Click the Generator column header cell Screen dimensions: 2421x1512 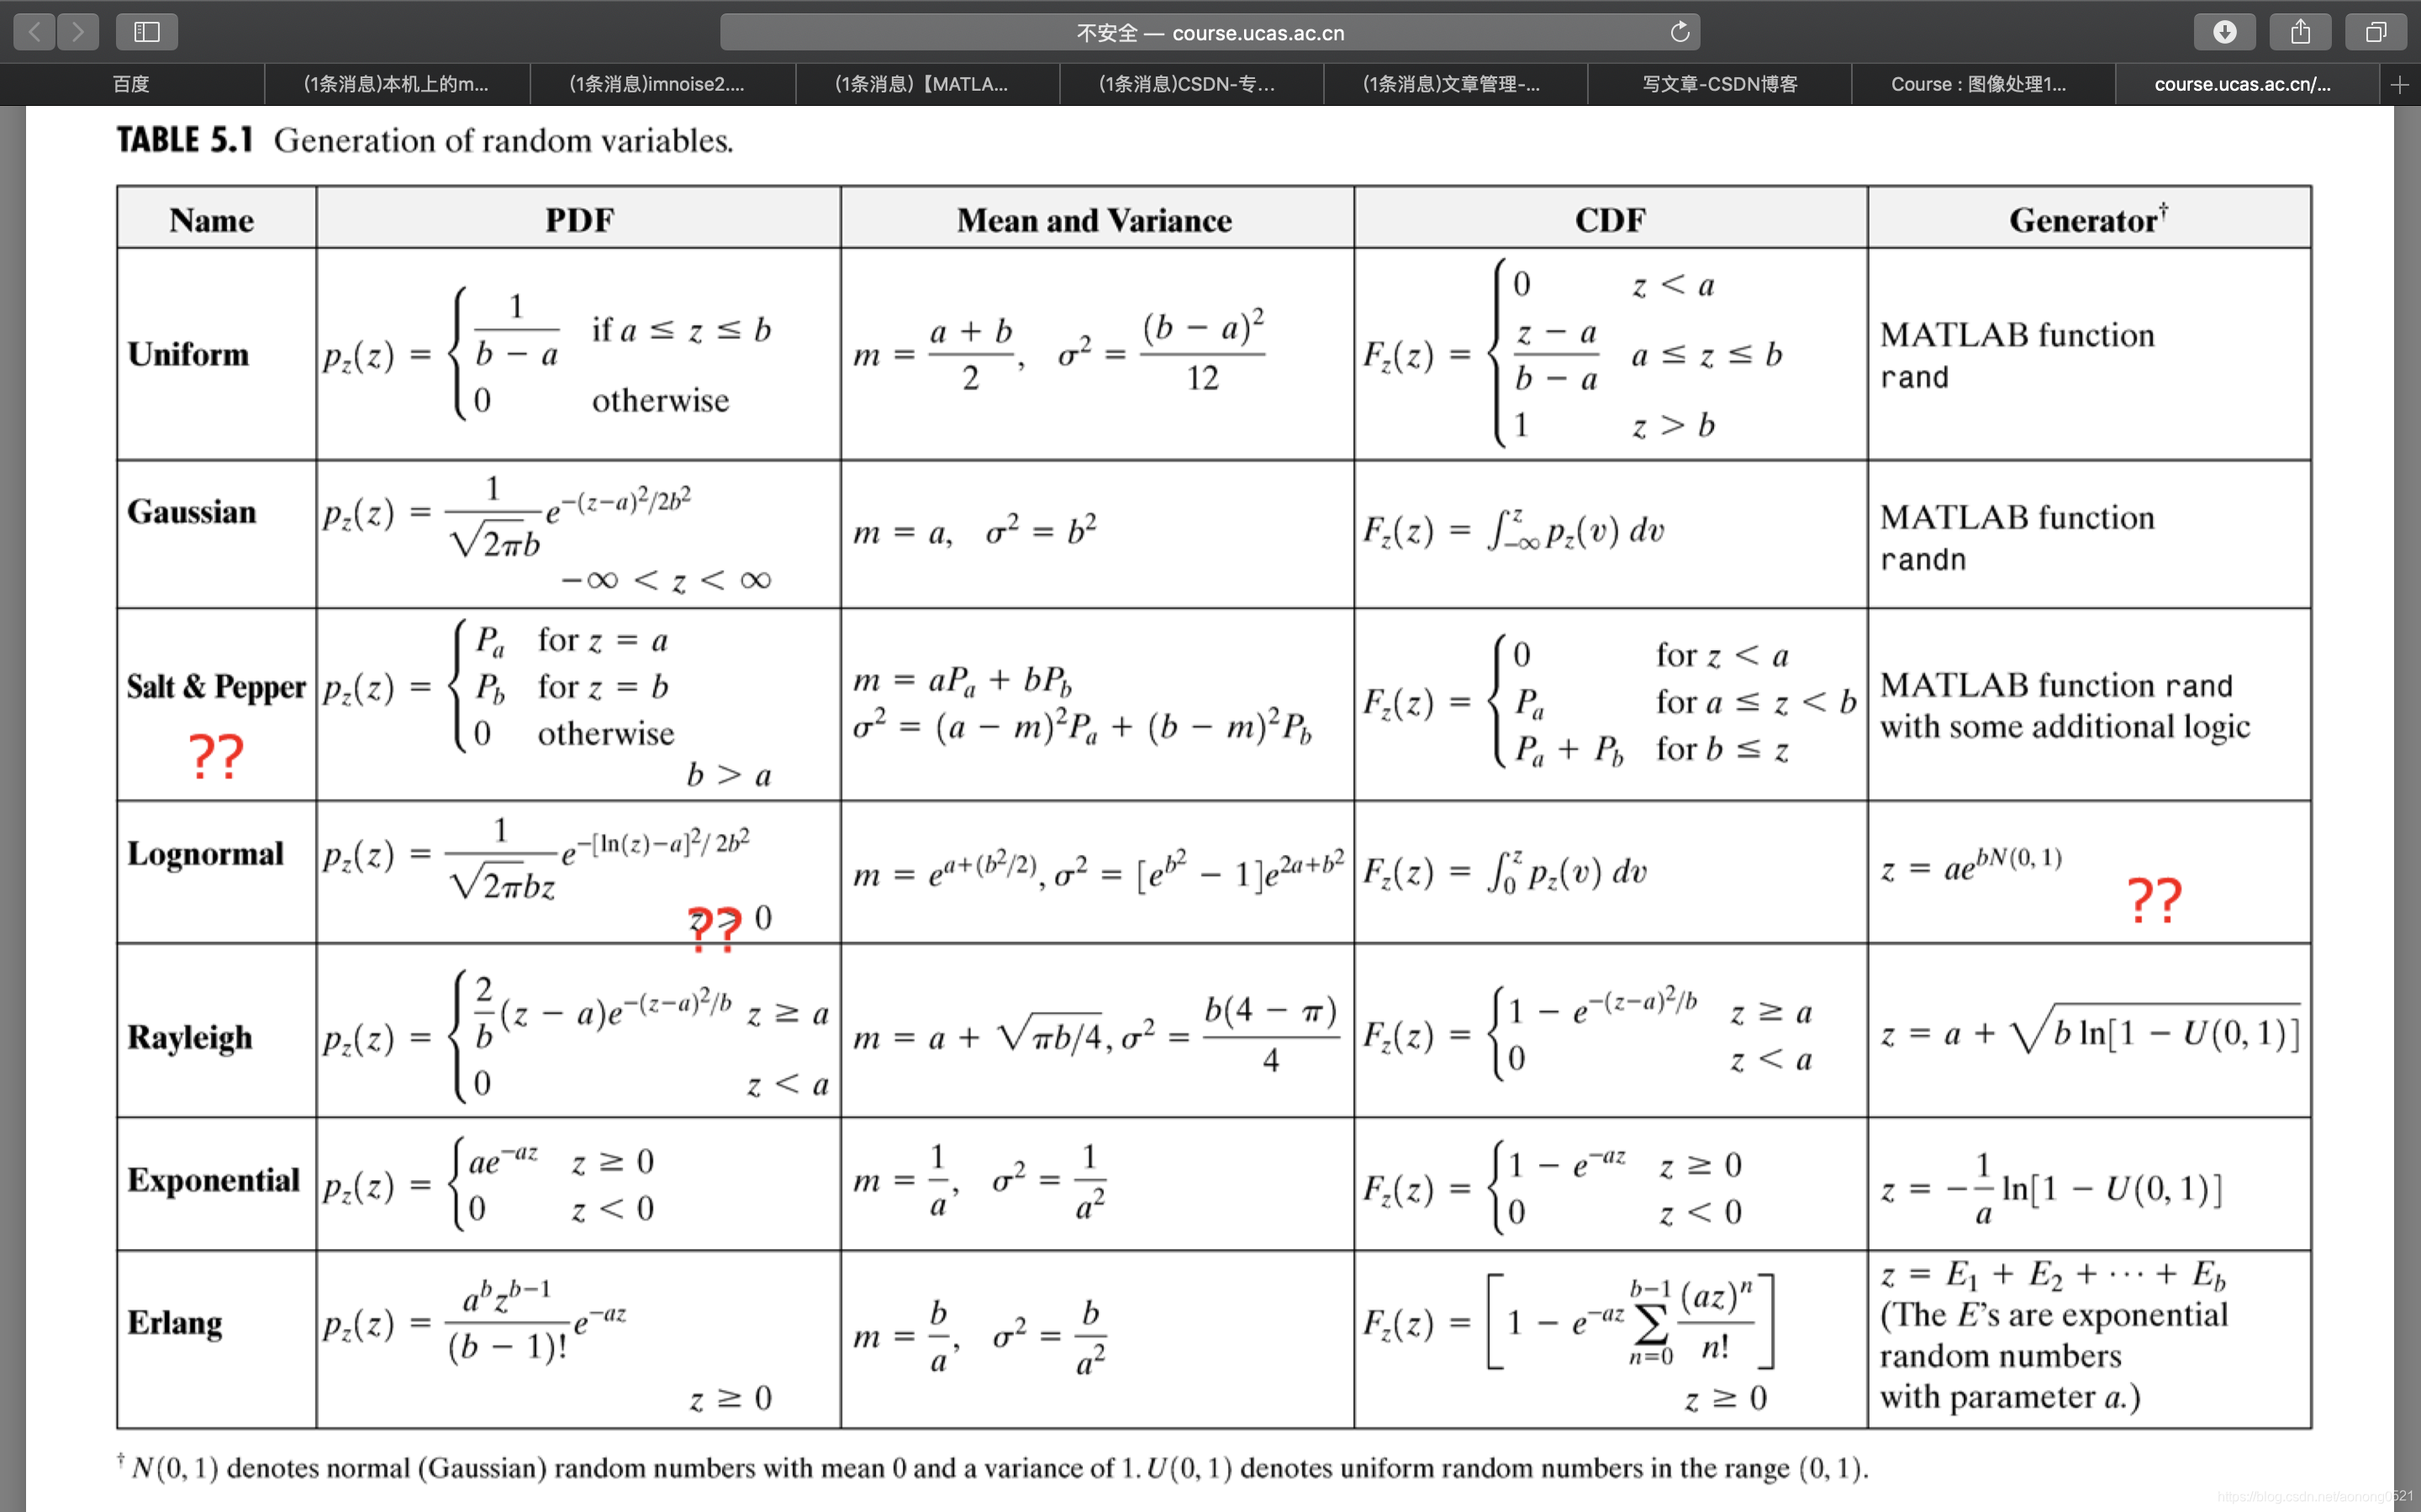(2088, 219)
